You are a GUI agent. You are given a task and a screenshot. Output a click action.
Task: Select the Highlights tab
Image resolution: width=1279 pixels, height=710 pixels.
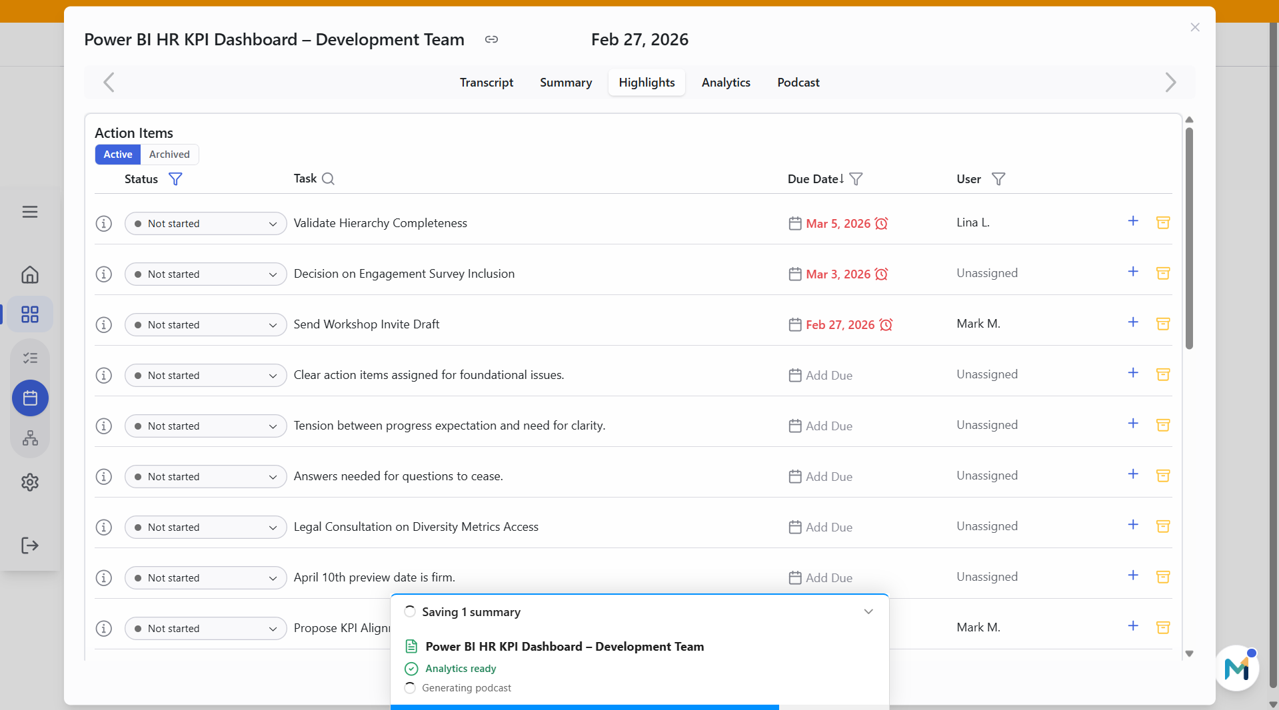tap(646, 83)
